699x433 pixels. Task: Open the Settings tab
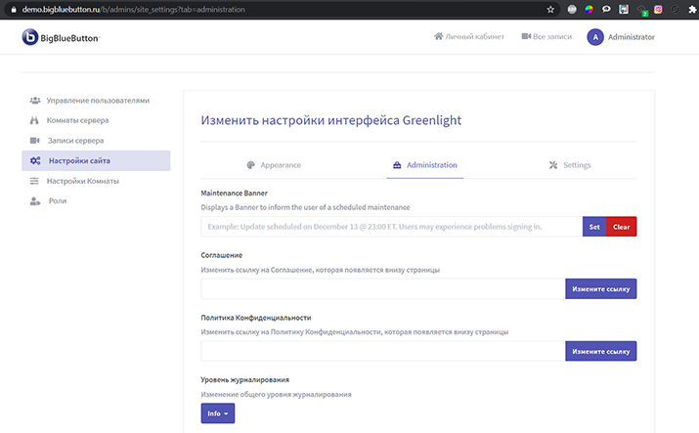click(x=570, y=165)
